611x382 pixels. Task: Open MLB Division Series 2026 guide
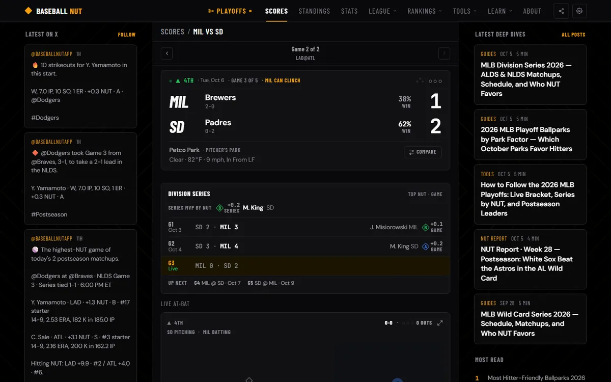pyautogui.click(x=530, y=74)
